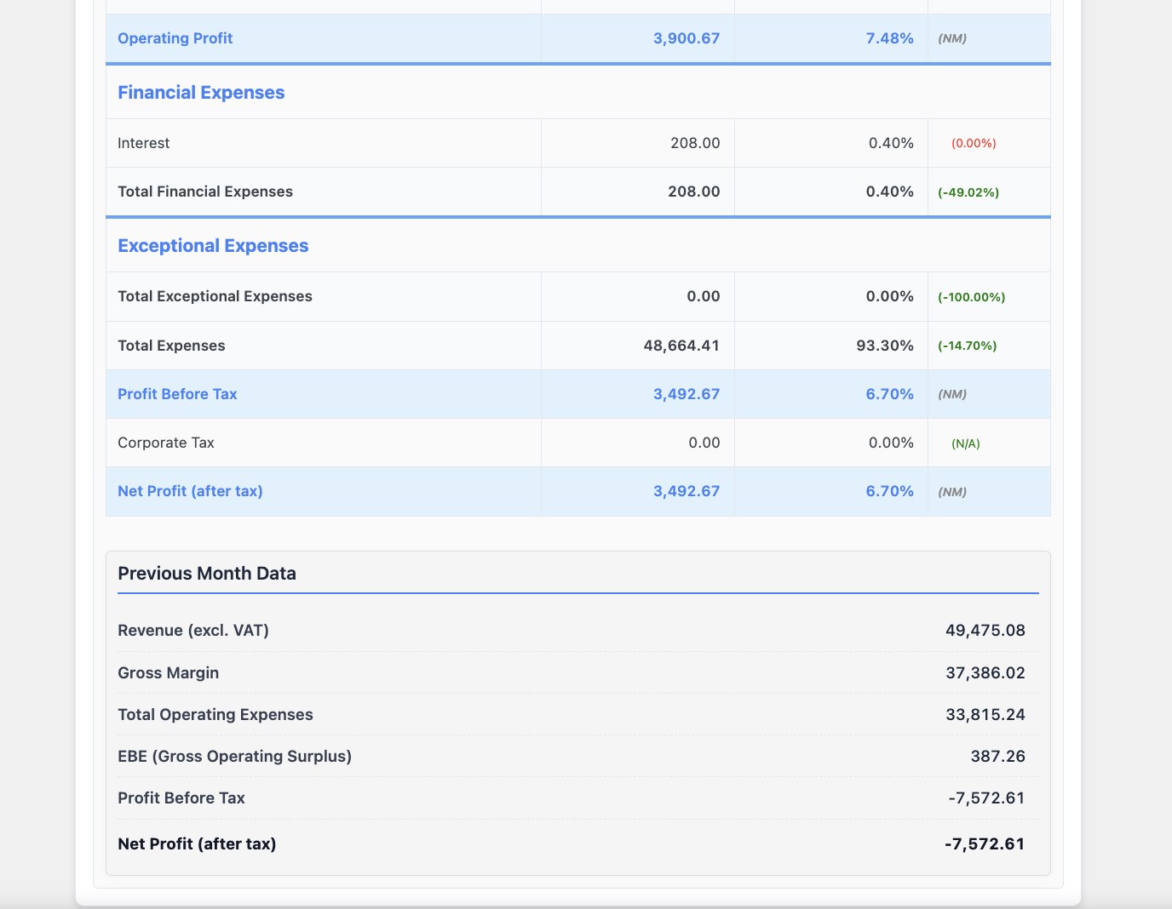This screenshot has width=1172, height=909.
Task: Select the "EBE (Gross Operating Surplus)" label
Action: 234,757
